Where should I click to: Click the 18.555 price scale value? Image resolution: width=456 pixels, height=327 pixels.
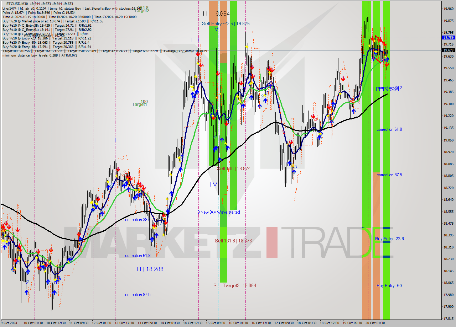(448, 211)
